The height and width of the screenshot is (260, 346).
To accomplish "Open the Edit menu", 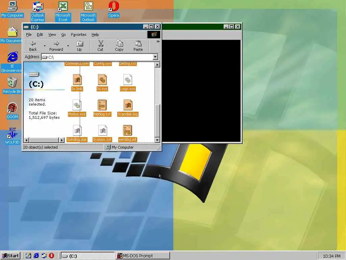I will tap(40, 35).
